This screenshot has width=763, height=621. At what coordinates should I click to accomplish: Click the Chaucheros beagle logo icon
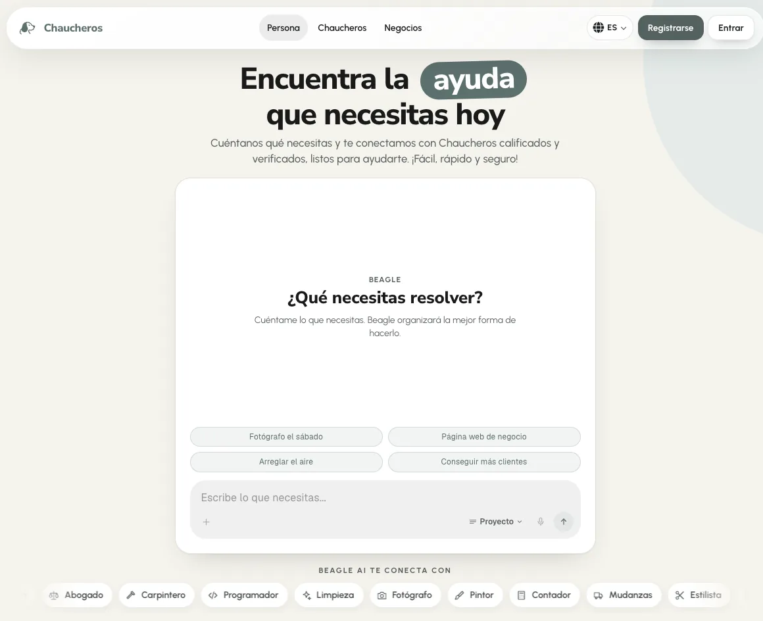click(27, 28)
